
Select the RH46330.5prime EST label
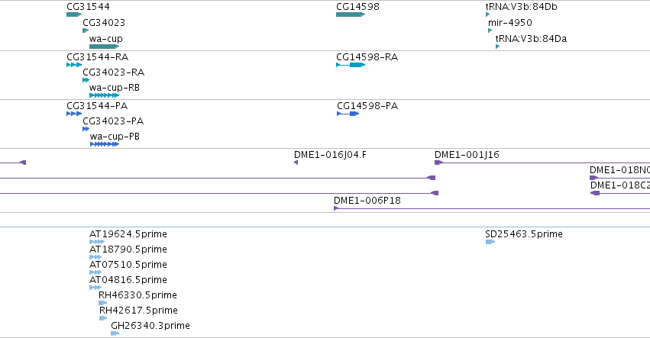(x=137, y=295)
